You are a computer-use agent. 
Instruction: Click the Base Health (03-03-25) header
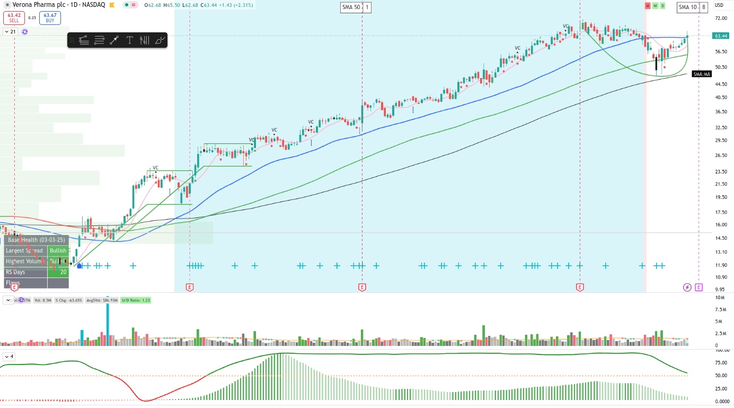[36, 240]
